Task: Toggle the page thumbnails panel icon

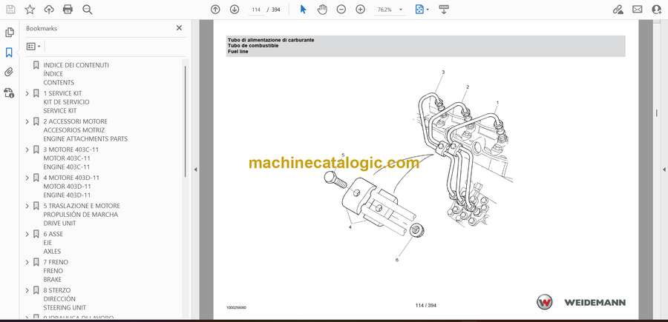Action: click(10, 33)
